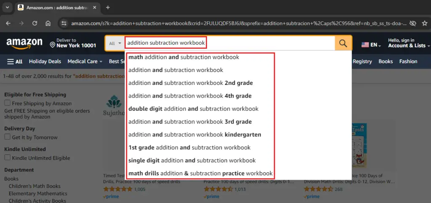
Task: Click the browser back arrow
Action: point(8,23)
